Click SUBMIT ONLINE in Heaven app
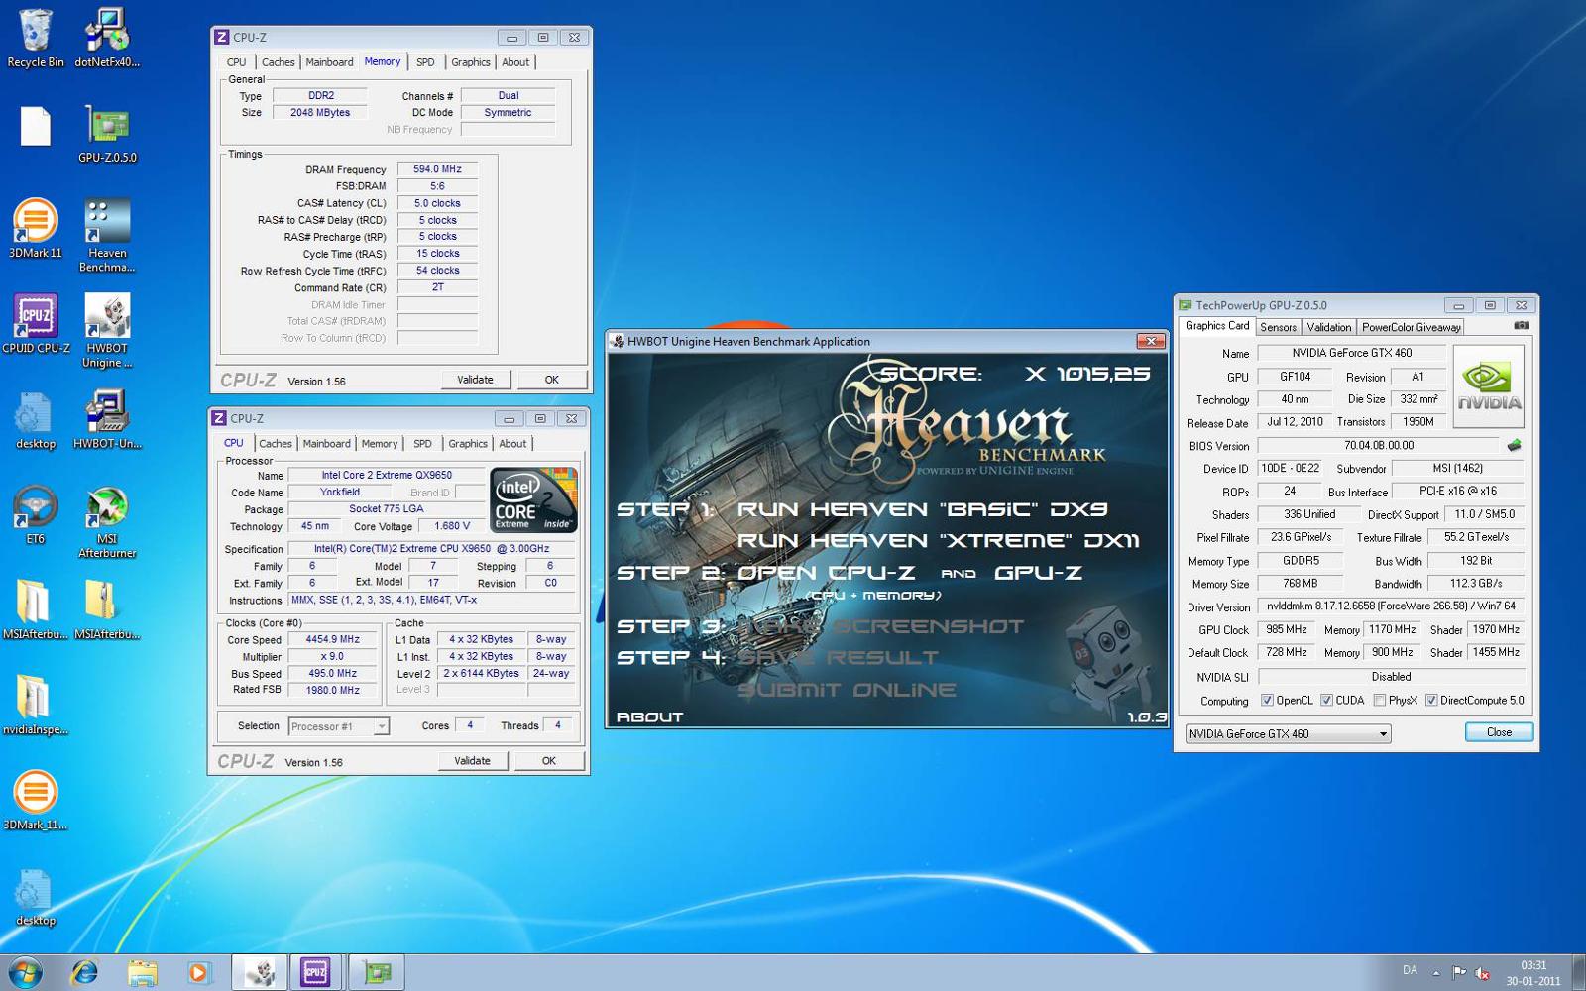The image size is (1586, 991). click(848, 690)
